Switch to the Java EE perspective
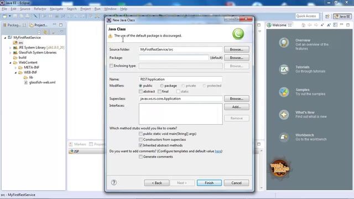354x199 pixels. 342,16
